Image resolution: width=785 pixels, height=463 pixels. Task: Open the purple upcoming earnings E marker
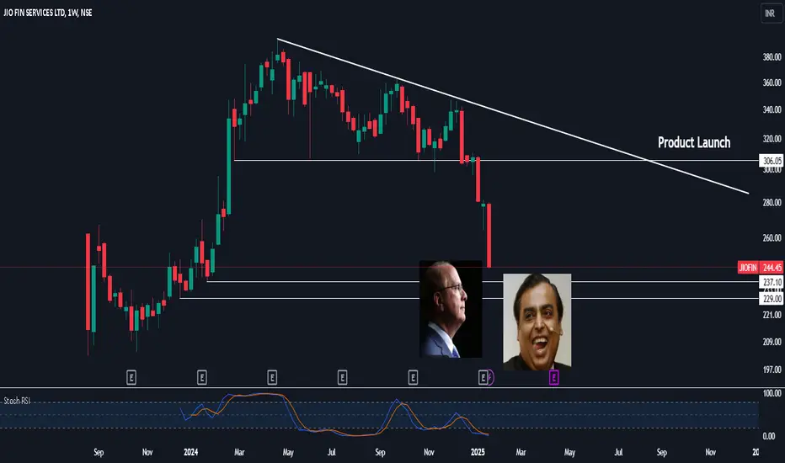coord(553,377)
